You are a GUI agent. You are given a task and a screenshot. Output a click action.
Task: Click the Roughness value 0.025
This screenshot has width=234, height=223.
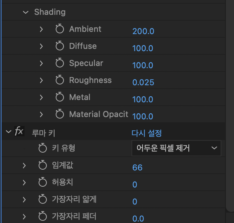click(x=143, y=82)
